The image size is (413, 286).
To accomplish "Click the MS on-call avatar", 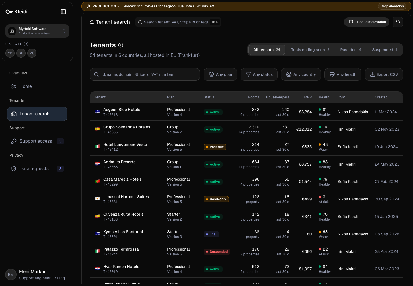I will tap(32, 53).
